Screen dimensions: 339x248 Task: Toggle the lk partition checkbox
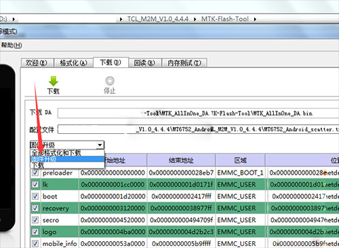[x=35, y=184]
